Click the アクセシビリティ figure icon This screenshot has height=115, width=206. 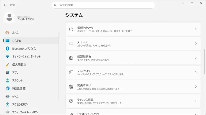click(x=7, y=104)
